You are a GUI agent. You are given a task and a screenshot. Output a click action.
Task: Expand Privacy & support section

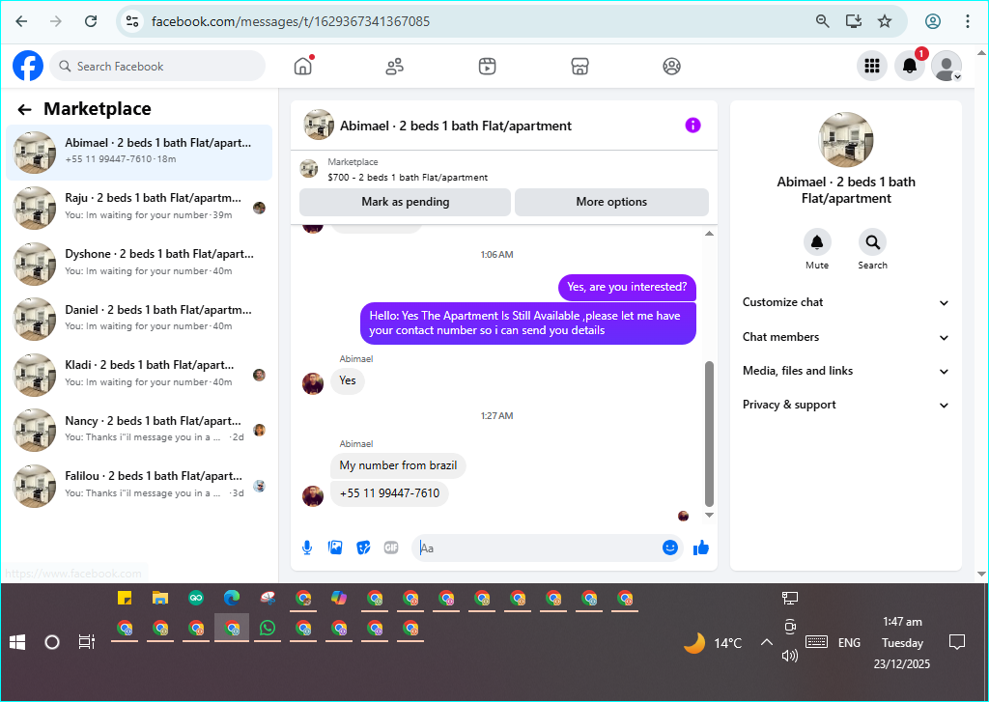(x=845, y=405)
